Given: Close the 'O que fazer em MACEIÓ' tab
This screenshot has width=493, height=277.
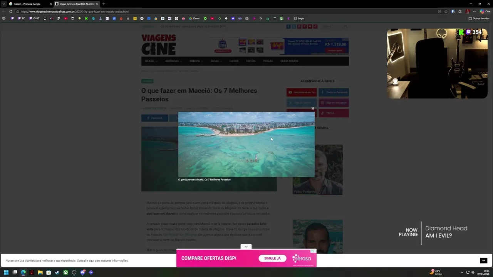Looking at the screenshot, I should coord(97,4).
